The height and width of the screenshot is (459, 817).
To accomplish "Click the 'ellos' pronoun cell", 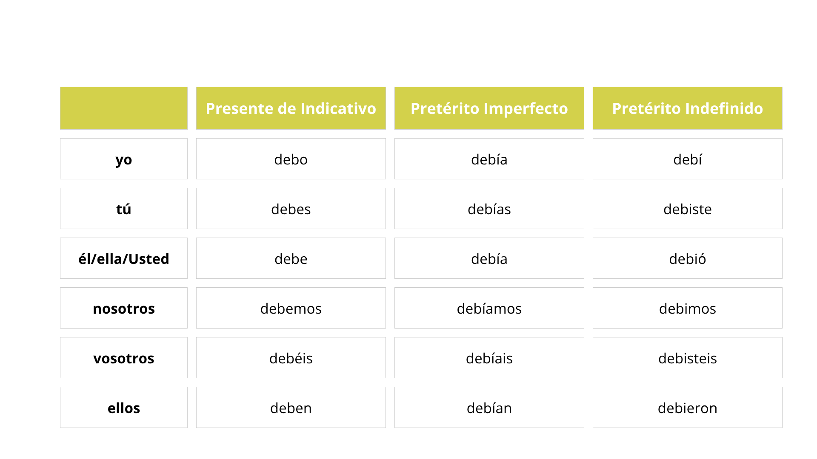I will pos(124,408).
